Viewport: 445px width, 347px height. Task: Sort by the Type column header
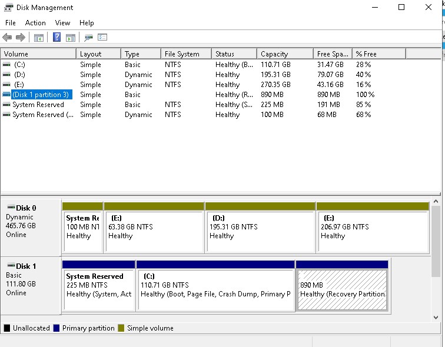(x=141, y=54)
